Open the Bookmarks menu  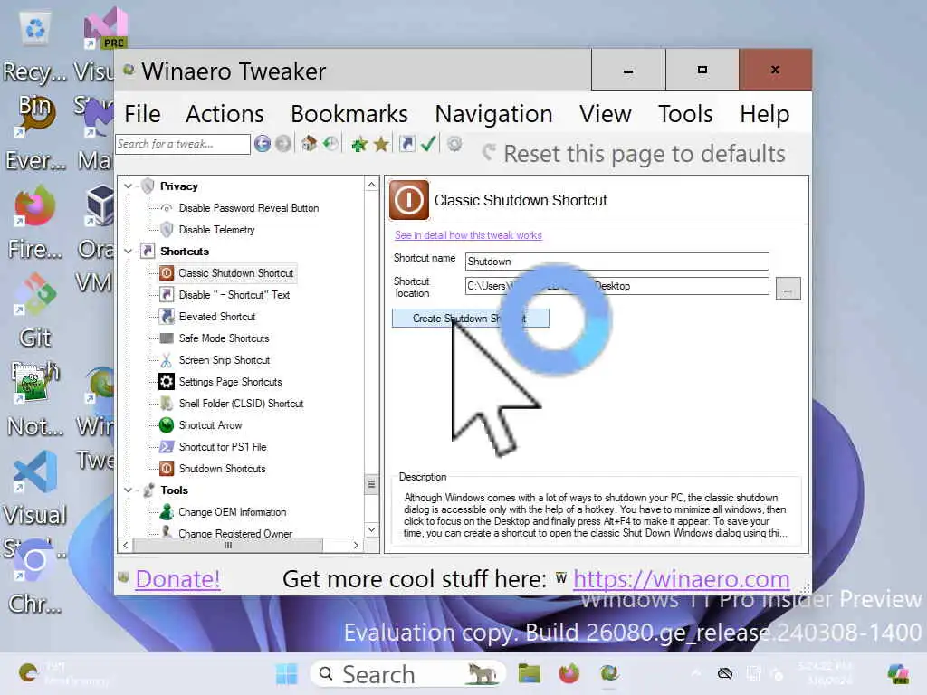click(x=349, y=114)
